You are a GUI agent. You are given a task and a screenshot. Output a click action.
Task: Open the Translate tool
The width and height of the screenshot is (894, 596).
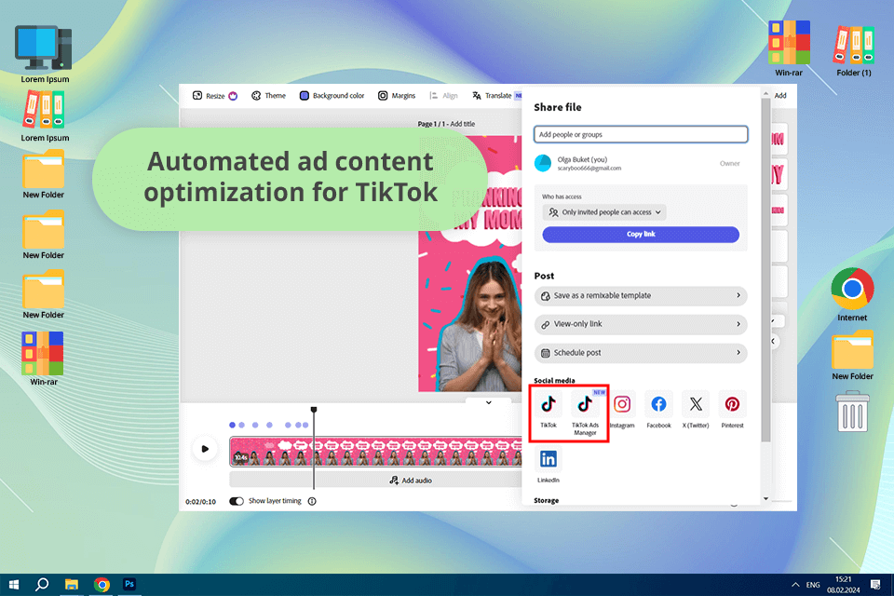click(x=492, y=96)
